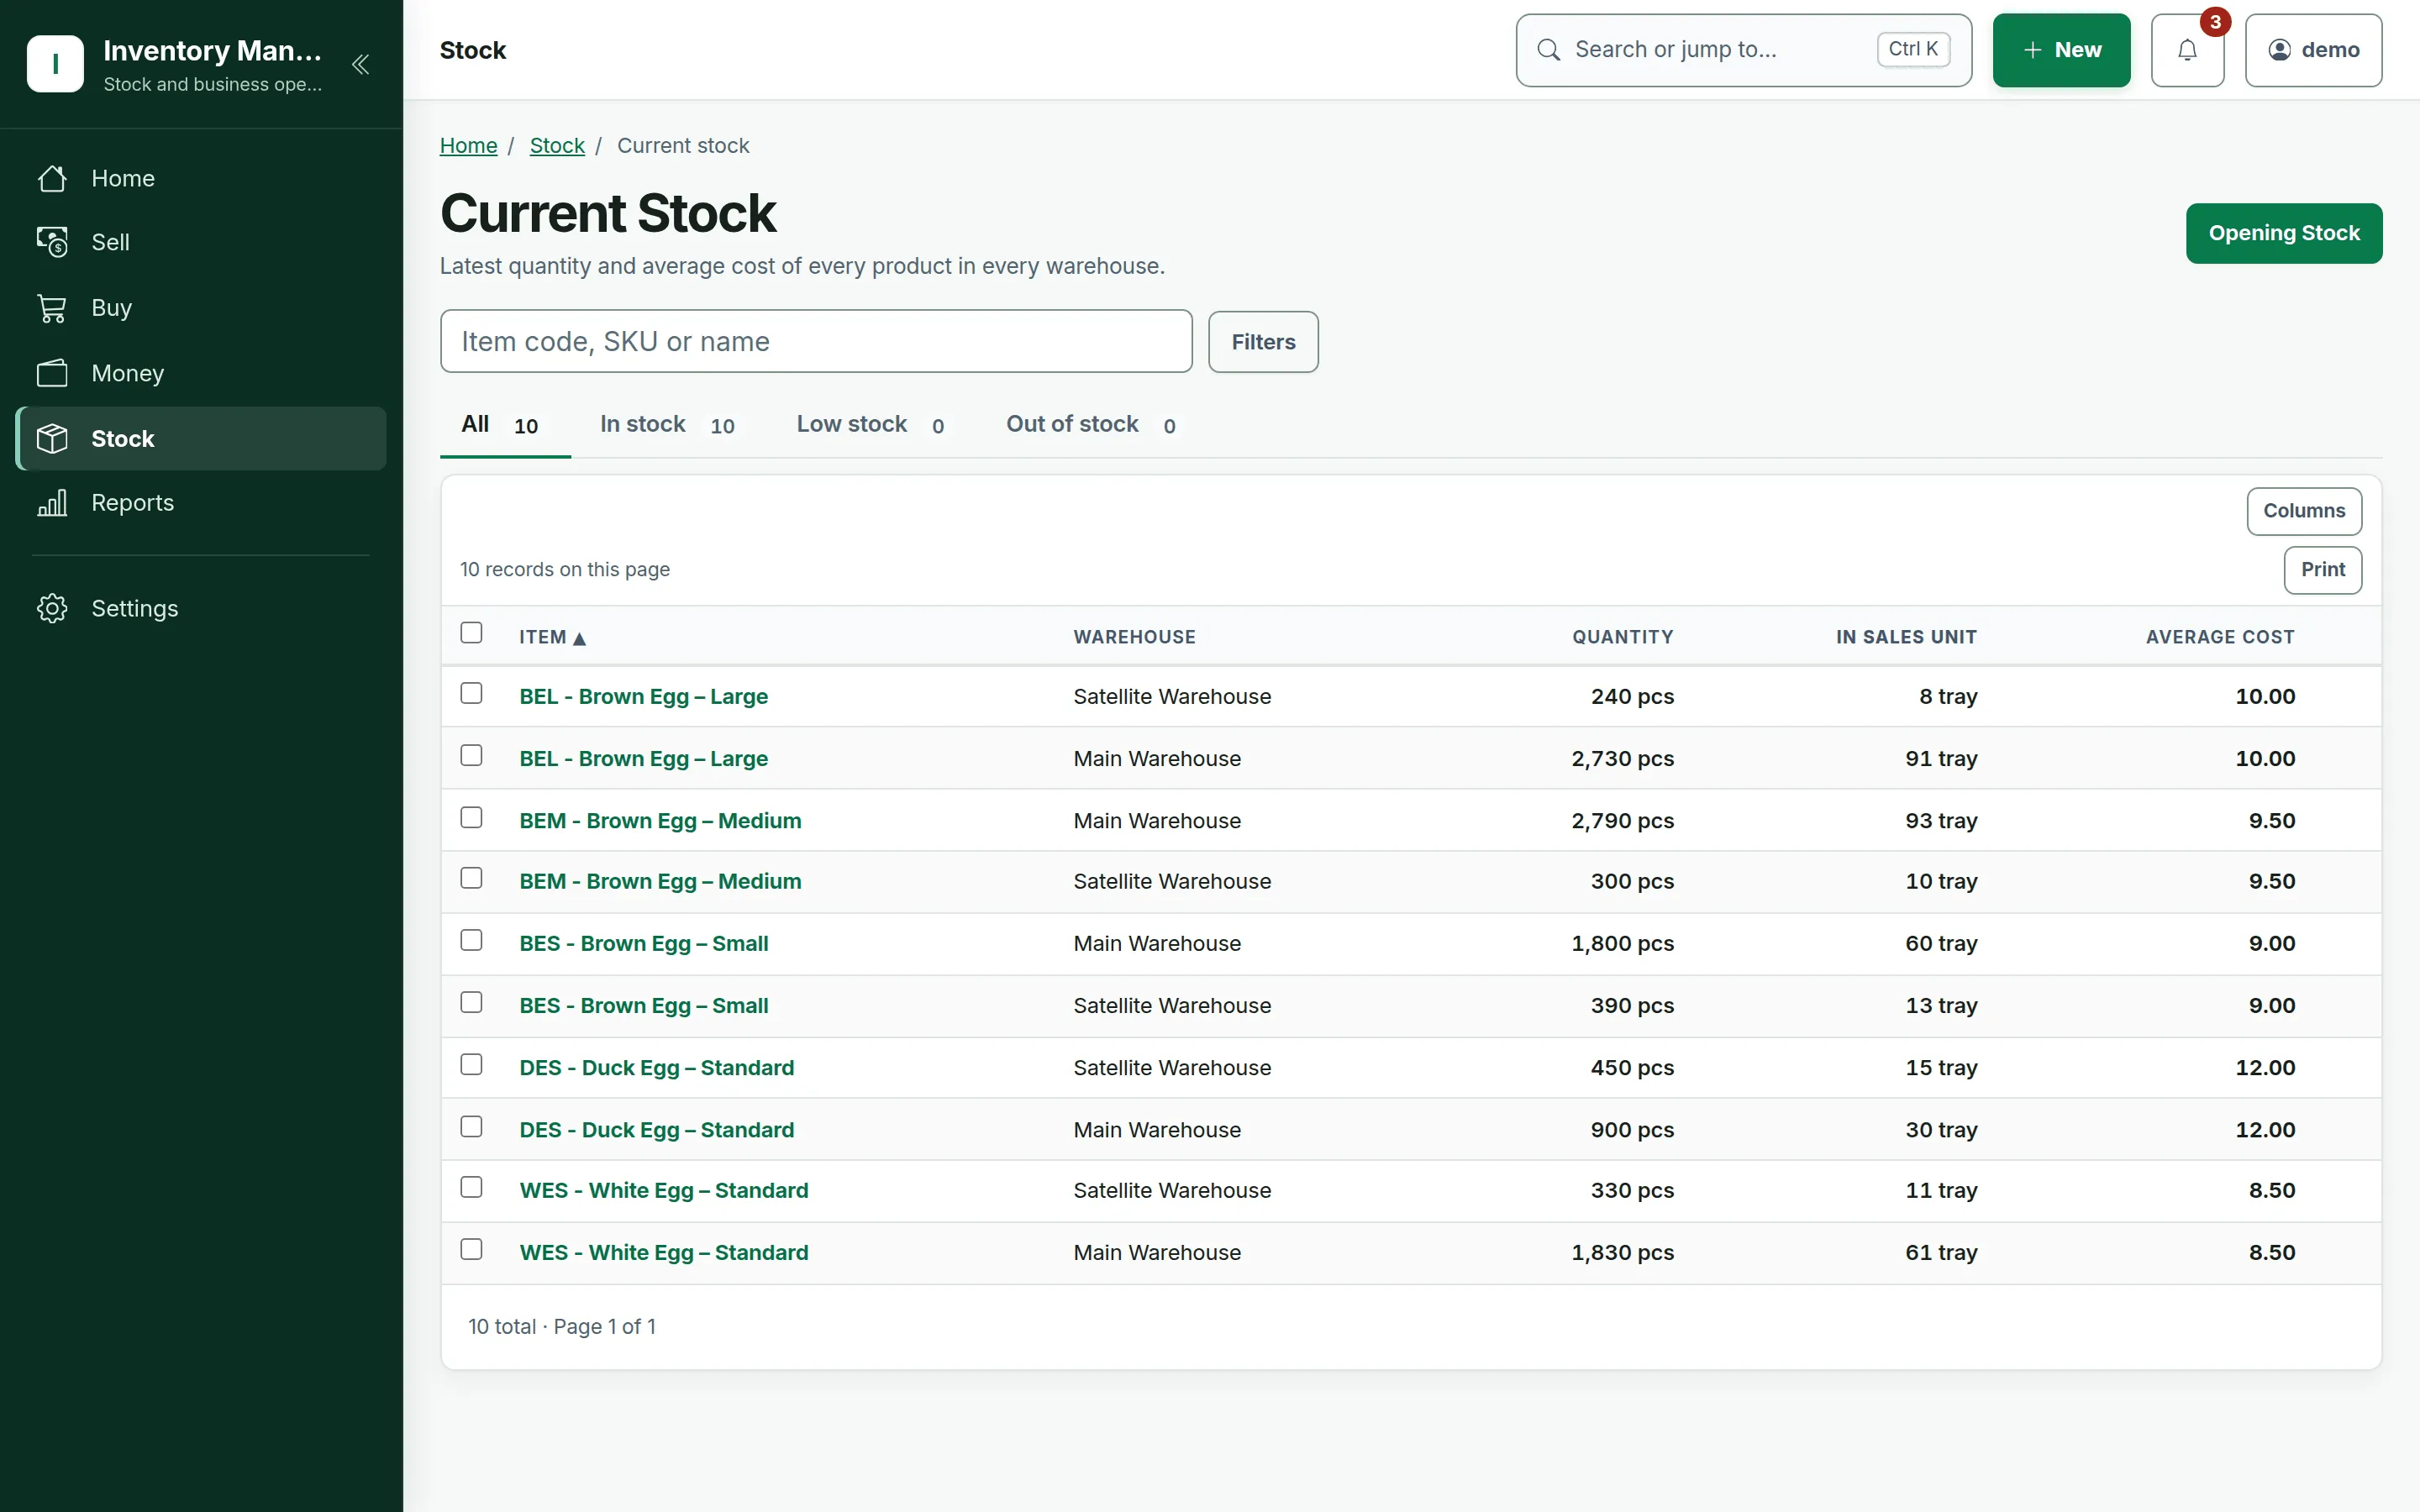The width and height of the screenshot is (2420, 1512).
Task: Click the Home house icon in sidebar
Action: tap(52, 178)
